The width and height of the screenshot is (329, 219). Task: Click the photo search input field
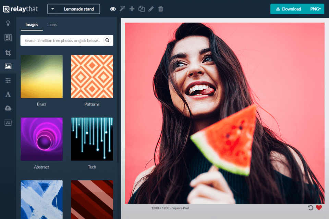[x=63, y=40]
